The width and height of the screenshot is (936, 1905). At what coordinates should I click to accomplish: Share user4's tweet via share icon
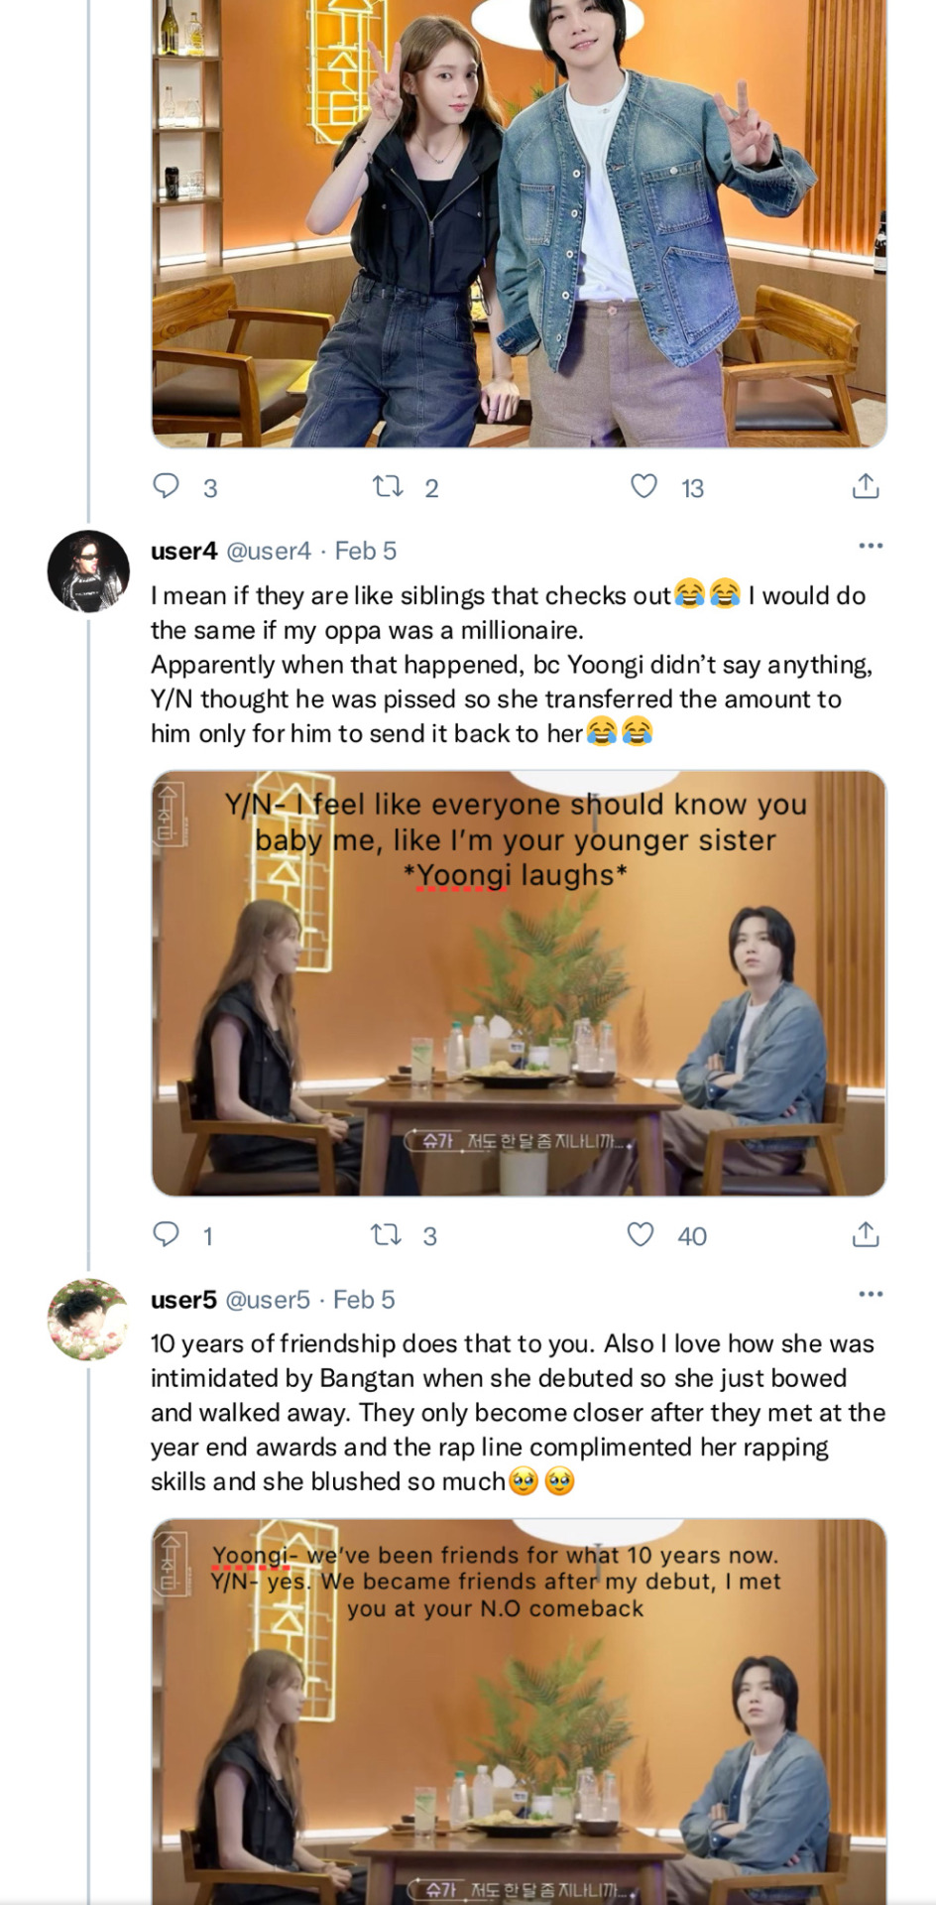pyautogui.click(x=865, y=1234)
